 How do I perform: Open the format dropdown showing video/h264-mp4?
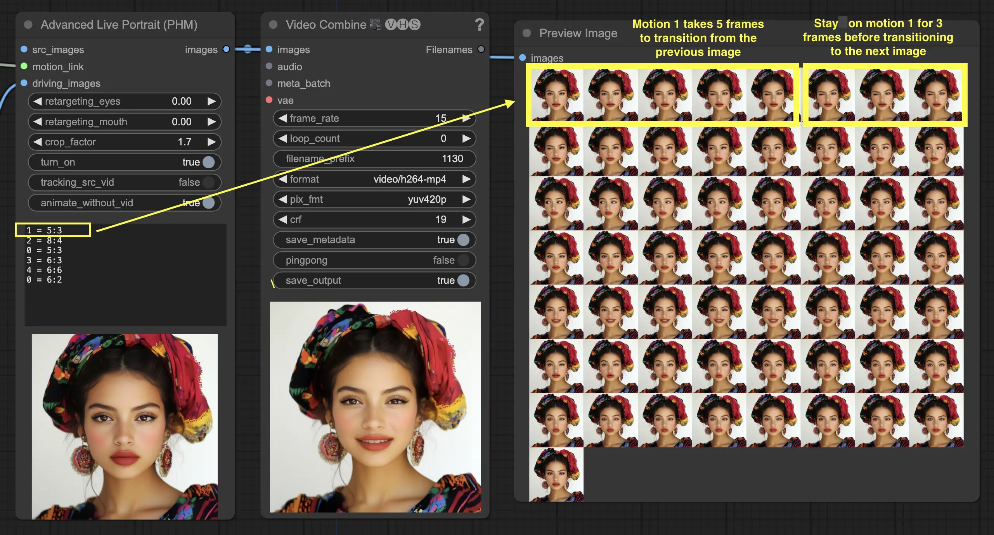374,179
